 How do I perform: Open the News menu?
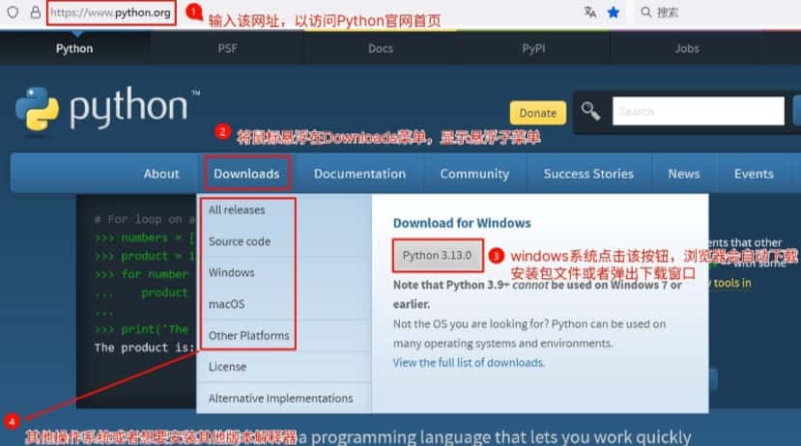tap(684, 174)
